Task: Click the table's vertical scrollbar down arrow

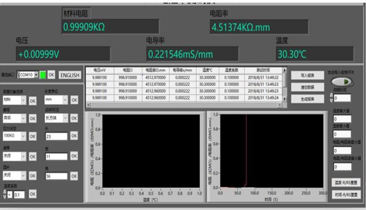Action: pyautogui.click(x=284, y=99)
